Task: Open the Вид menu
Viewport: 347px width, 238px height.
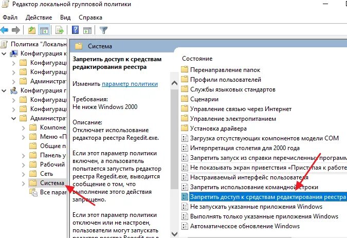Action: pos(65,17)
